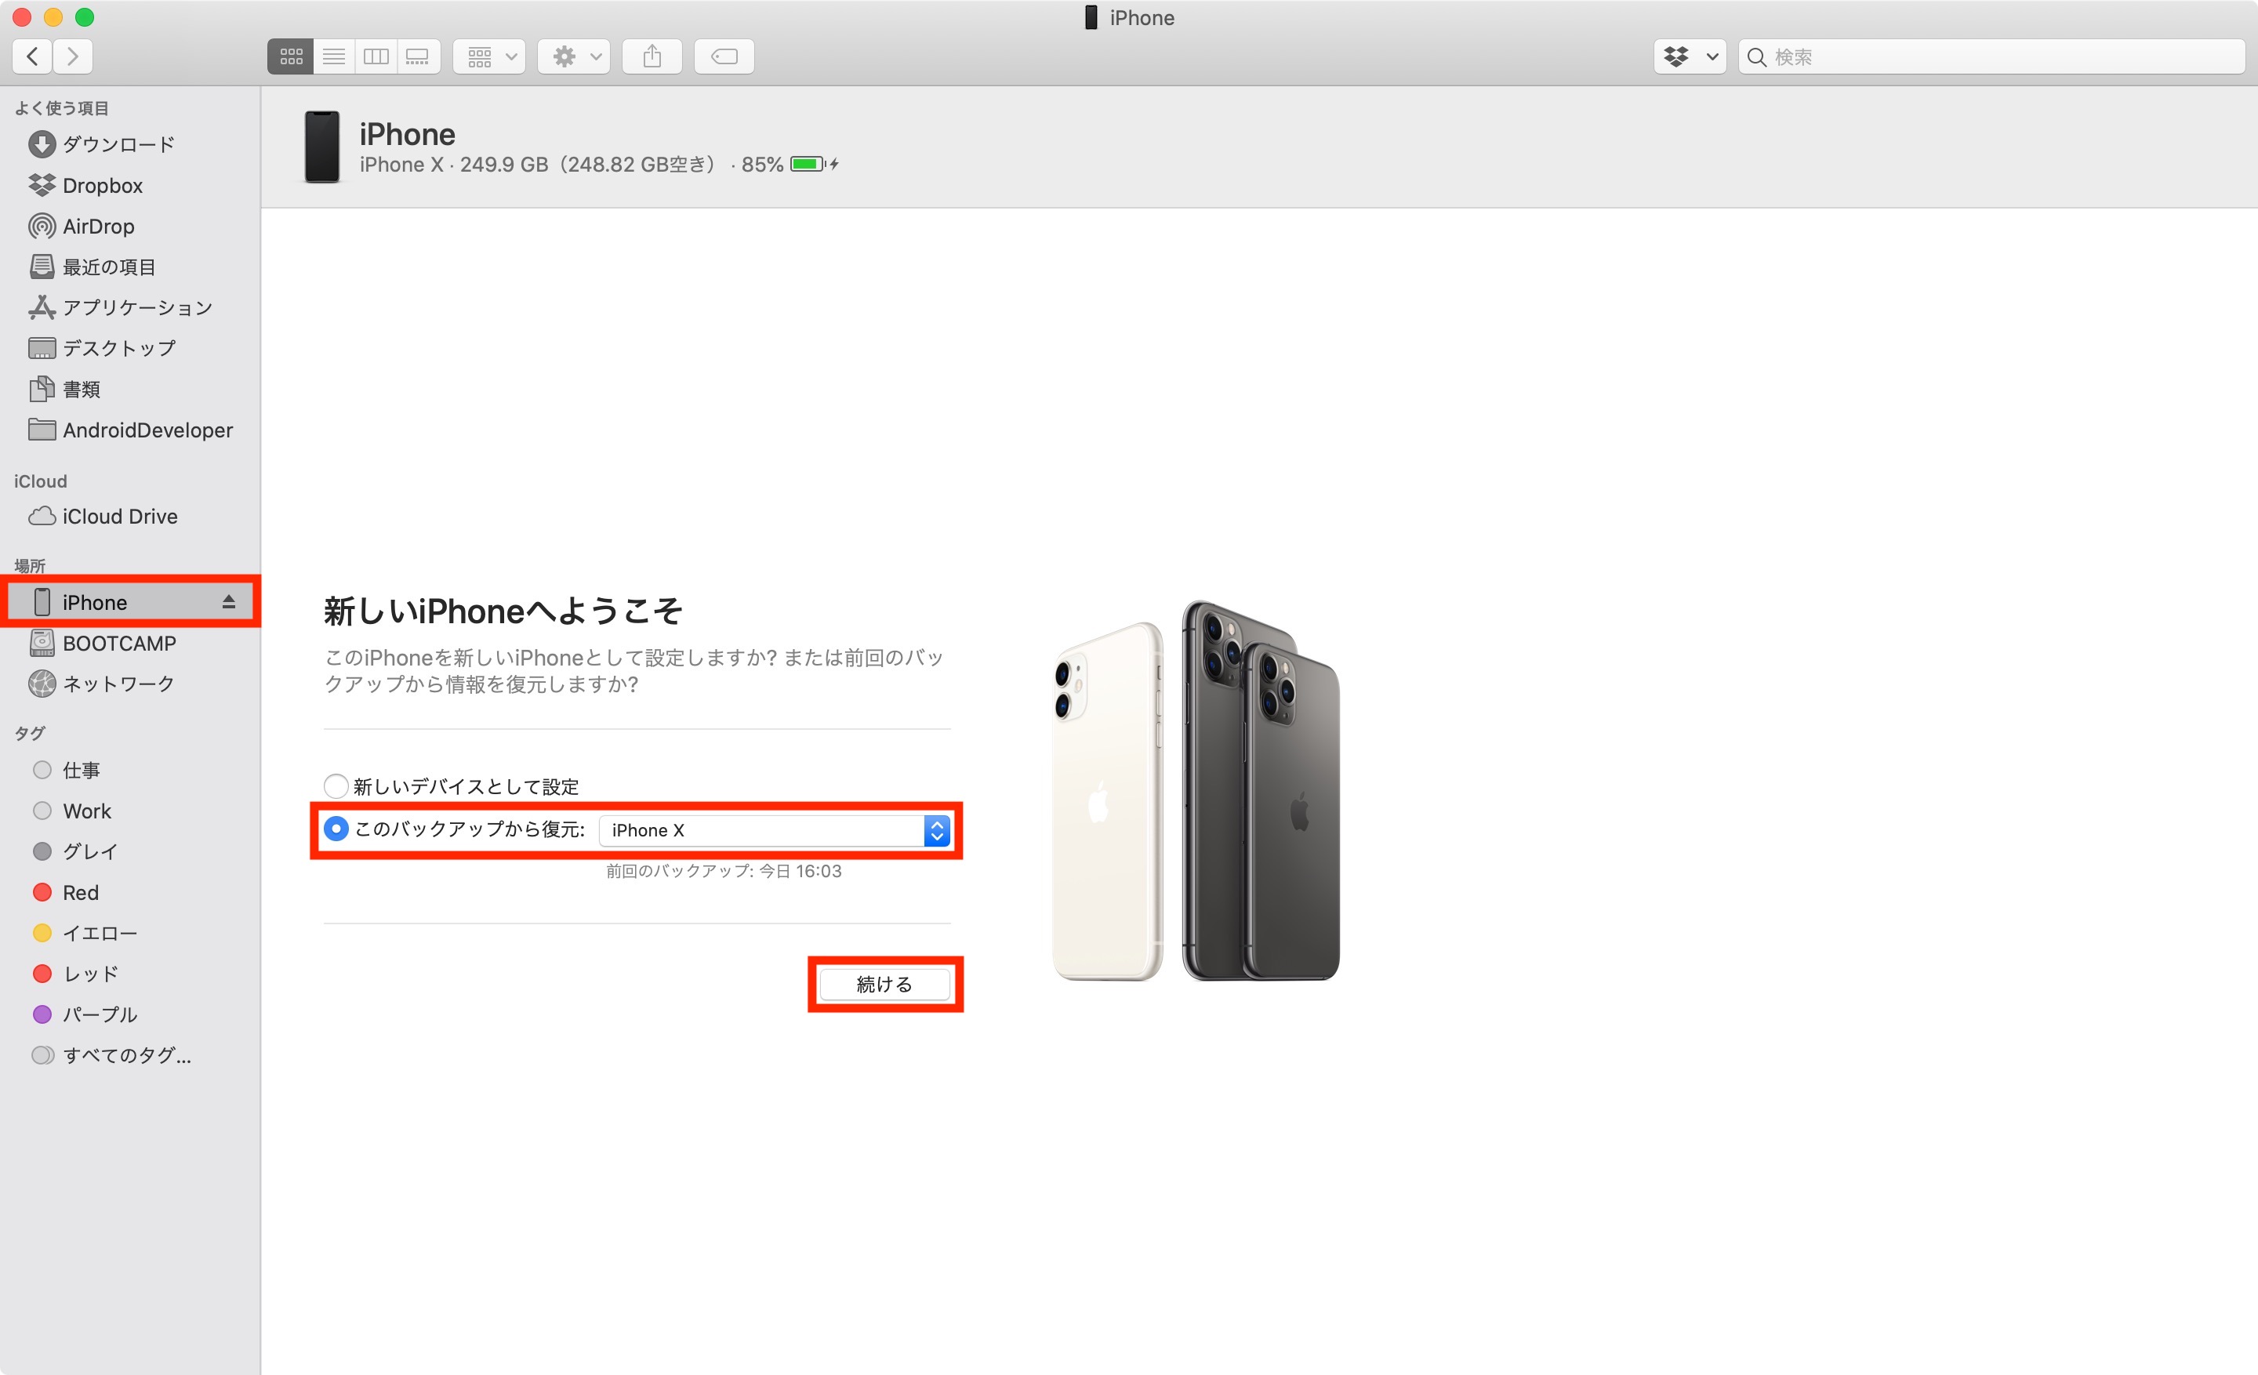Open iCloud Drive in sidebar
This screenshot has height=1375, width=2258.
pyautogui.click(x=118, y=516)
